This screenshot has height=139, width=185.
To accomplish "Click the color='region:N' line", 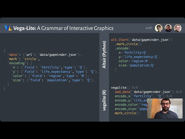I will [135, 61].
